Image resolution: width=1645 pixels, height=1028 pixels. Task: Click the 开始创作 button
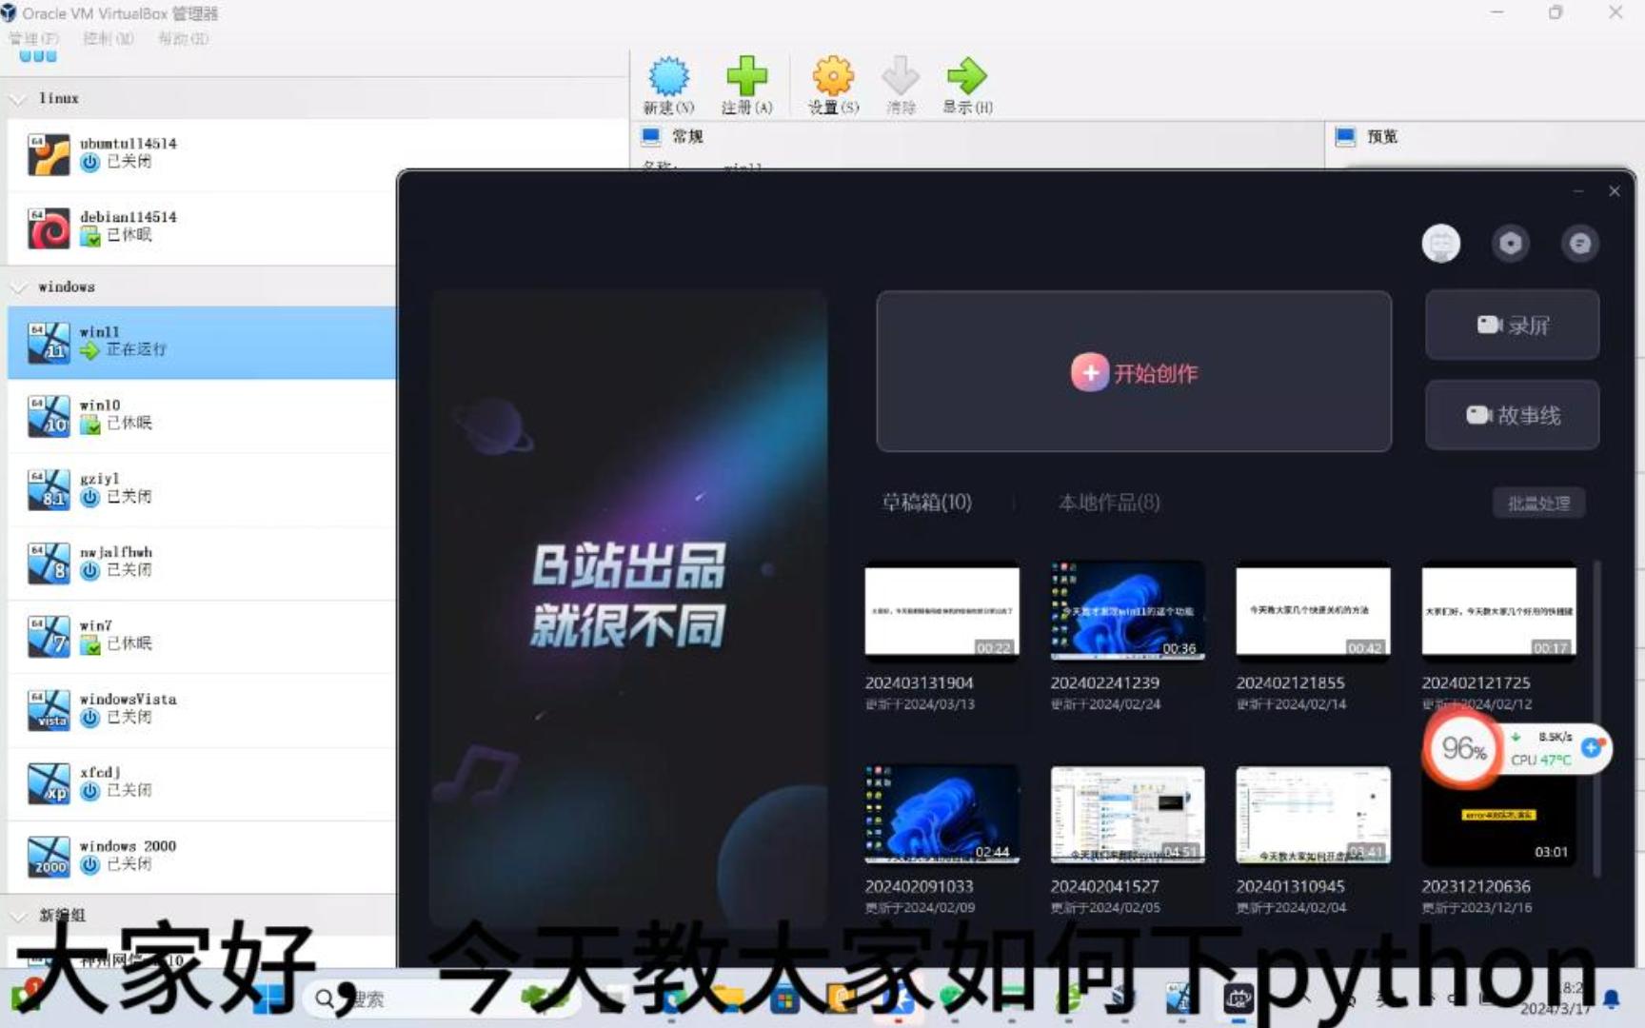pos(1133,372)
